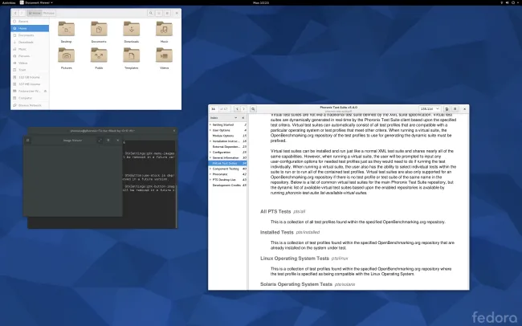Toggle fullscreen in Image Viewer window

(x=100, y=141)
